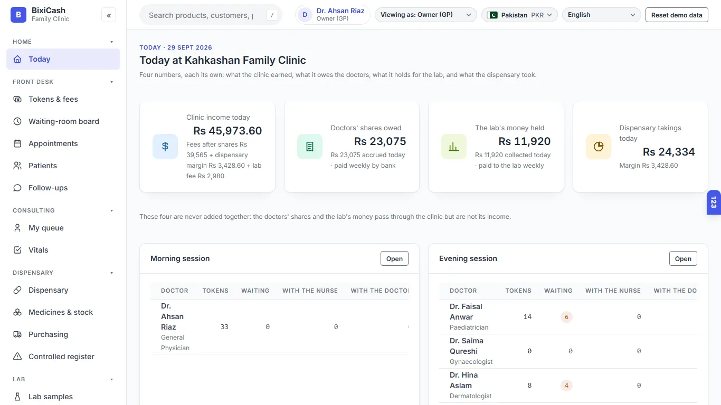This screenshot has width=721, height=405.
Task: Click the Dr. Ahsan Riaz profile chip
Action: tap(333, 15)
